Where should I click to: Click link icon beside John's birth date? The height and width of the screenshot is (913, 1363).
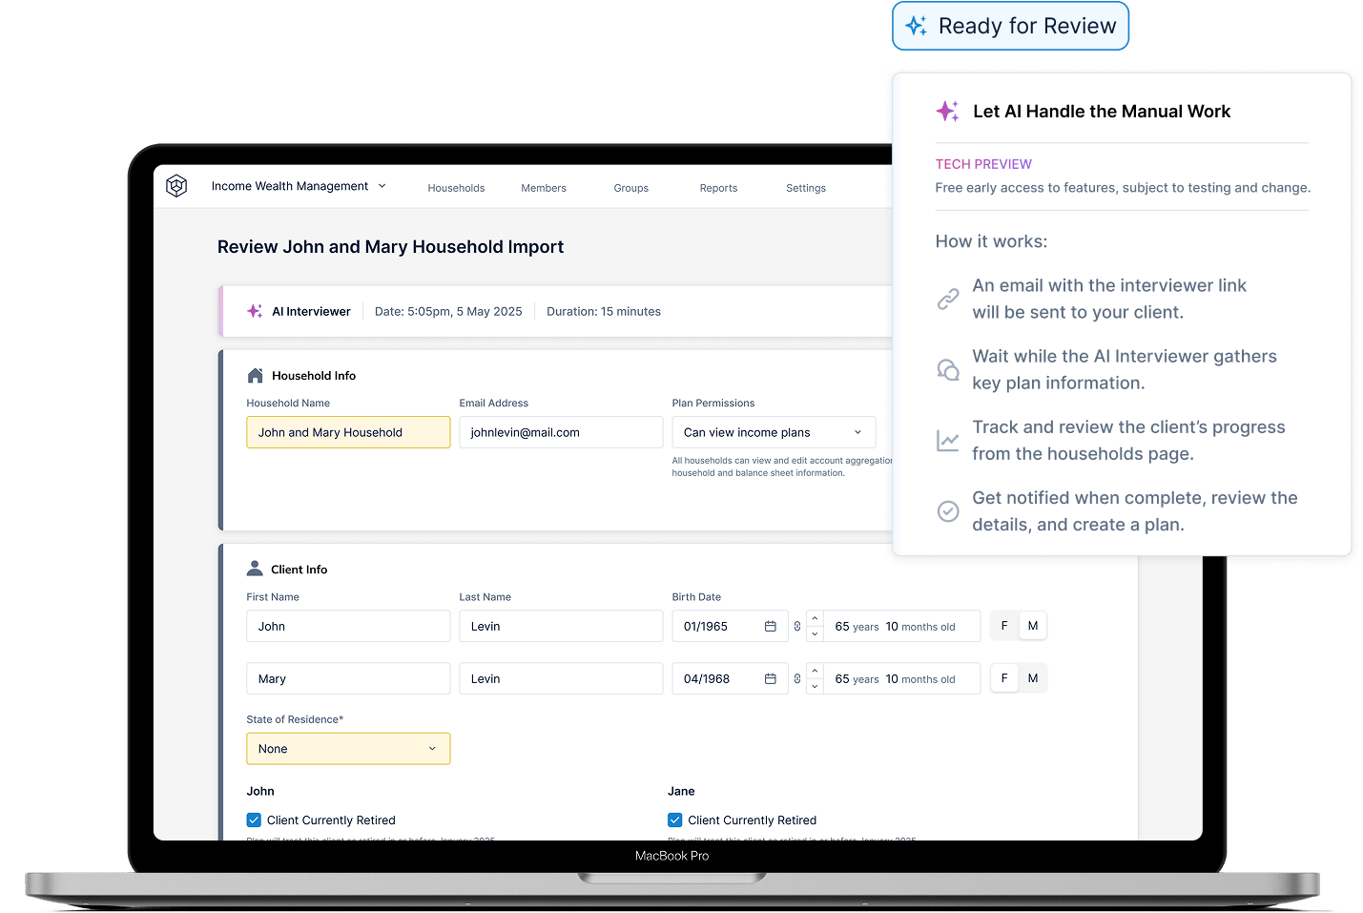(x=797, y=627)
